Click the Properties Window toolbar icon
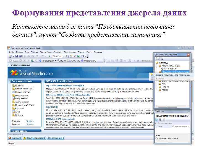199x149 pixels. 71,56
